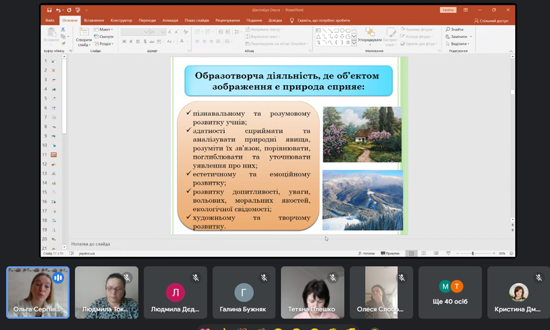
Task: Open the Виділити select dropdown
Action: [x=458, y=44]
